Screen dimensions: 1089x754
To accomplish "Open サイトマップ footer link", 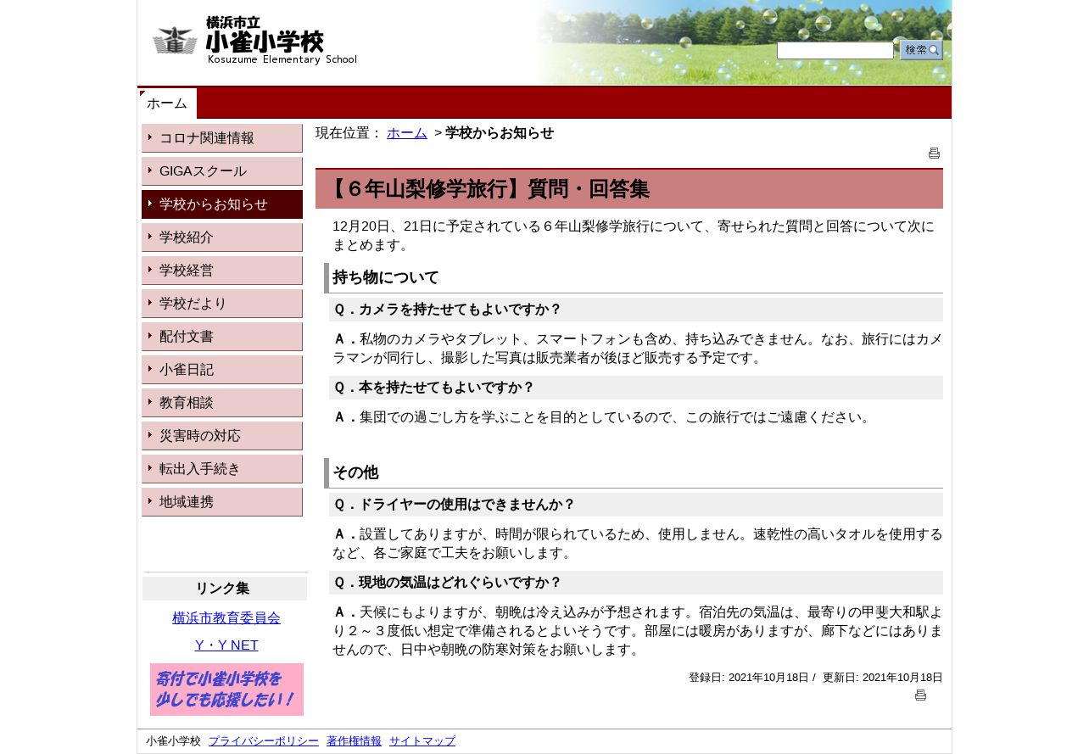I will (422, 741).
